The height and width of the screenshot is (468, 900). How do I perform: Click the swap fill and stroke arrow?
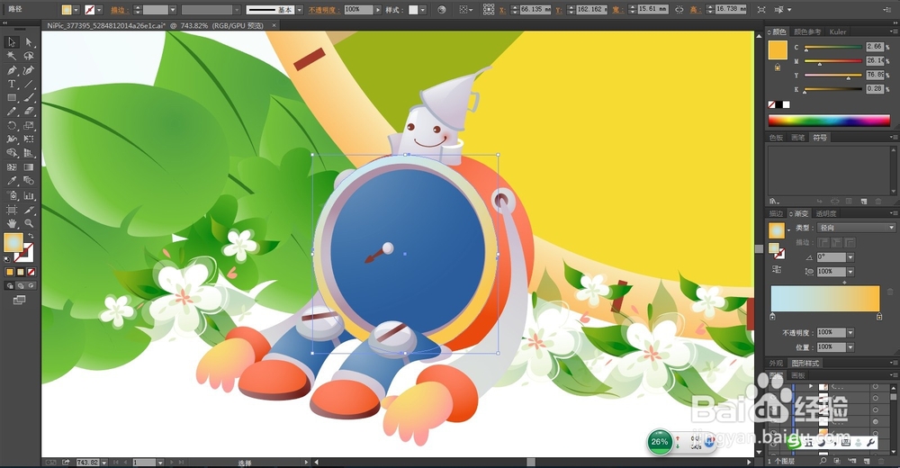click(x=31, y=236)
